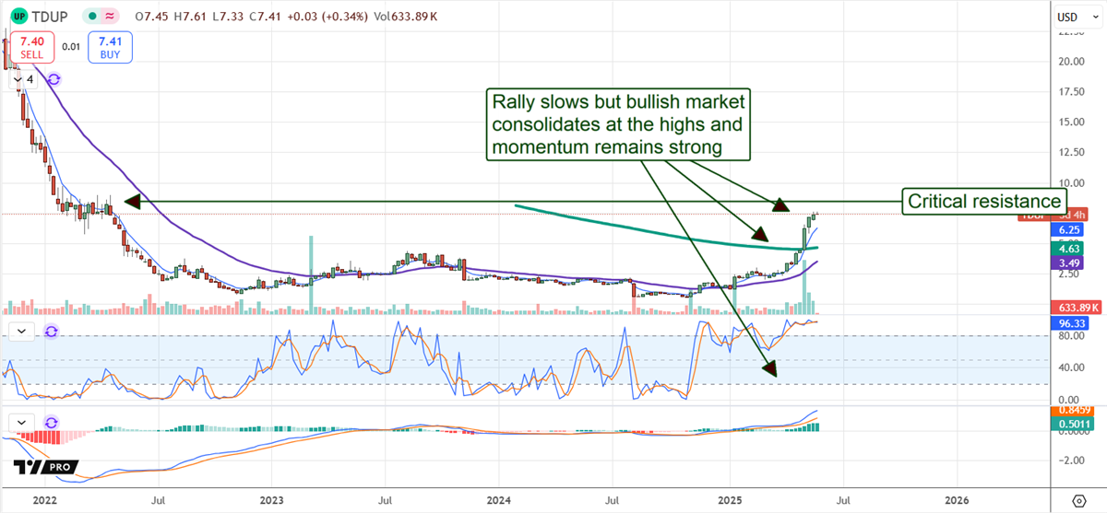Open the USD currency selector
Image resolution: width=1107 pixels, height=513 pixels.
[x=1077, y=17]
